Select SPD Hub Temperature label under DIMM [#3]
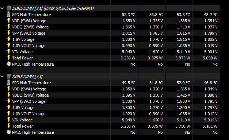The height and width of the screenshot is (140, 229). [31, 83]
